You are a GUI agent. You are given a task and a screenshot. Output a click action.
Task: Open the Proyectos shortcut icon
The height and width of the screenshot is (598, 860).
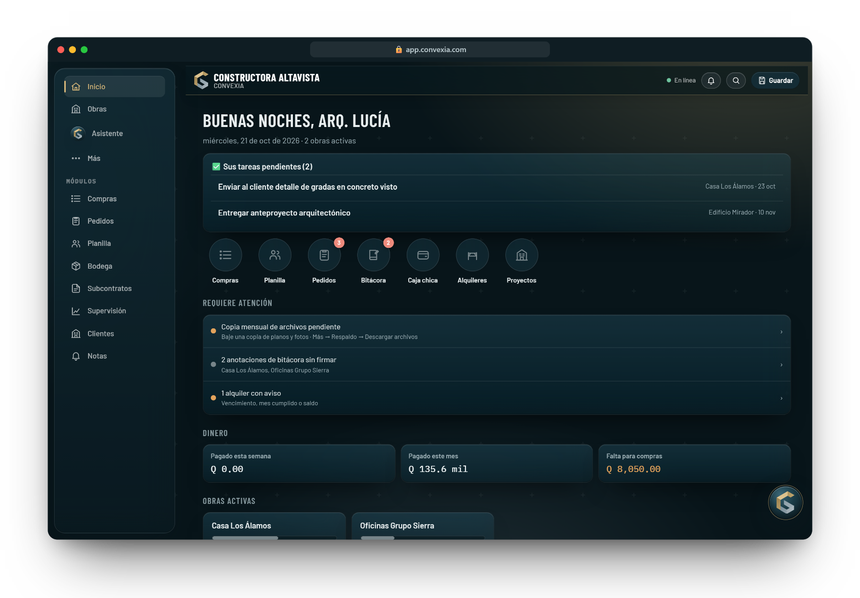pos(522,255)
